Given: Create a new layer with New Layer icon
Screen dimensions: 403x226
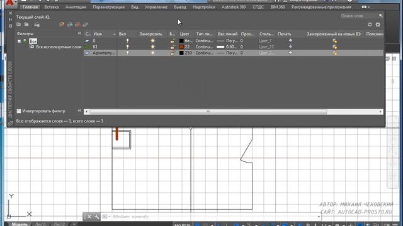Looking at the screenshot, I should (x=62, y=24).
